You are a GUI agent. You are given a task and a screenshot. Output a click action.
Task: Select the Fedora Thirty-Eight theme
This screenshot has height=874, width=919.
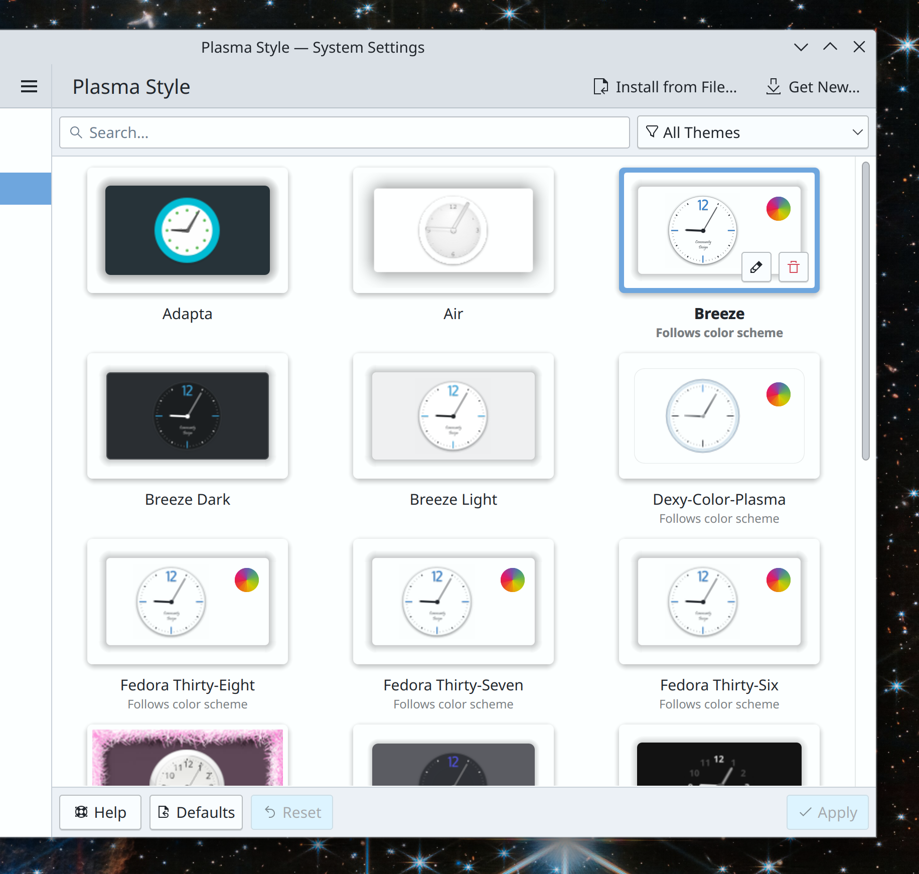point(187,602)
